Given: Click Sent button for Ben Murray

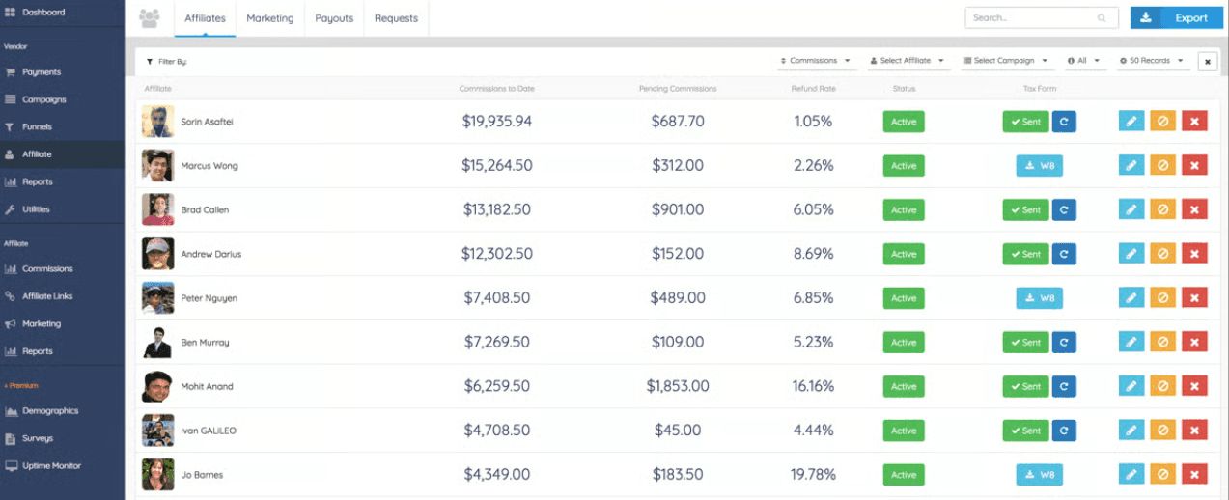Looking at the screenshot, I should [1025, 342].
